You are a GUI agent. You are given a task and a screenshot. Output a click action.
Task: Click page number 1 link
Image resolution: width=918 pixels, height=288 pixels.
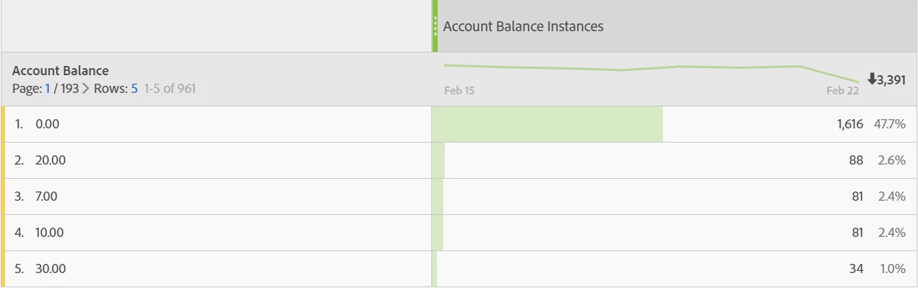(x=48, y=89)
